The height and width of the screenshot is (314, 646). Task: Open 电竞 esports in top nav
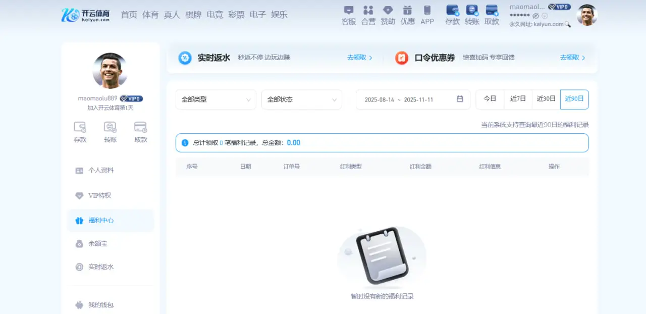pyautogui.click(x=215, y=15)
